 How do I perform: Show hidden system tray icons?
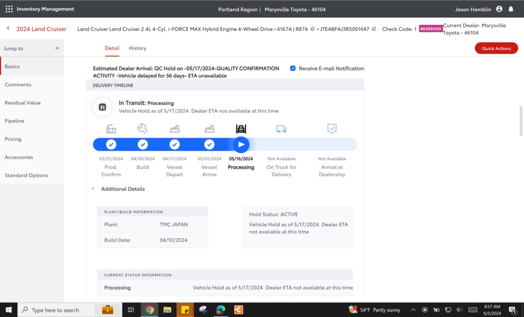click(413, 310)
